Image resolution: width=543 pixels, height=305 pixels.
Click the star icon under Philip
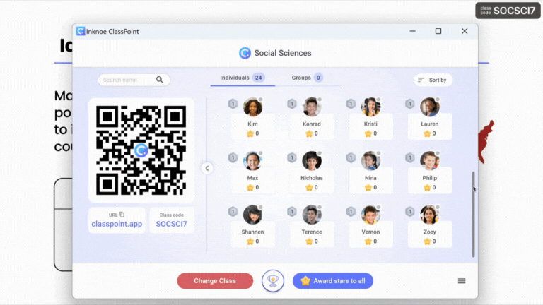click(427, 187)
